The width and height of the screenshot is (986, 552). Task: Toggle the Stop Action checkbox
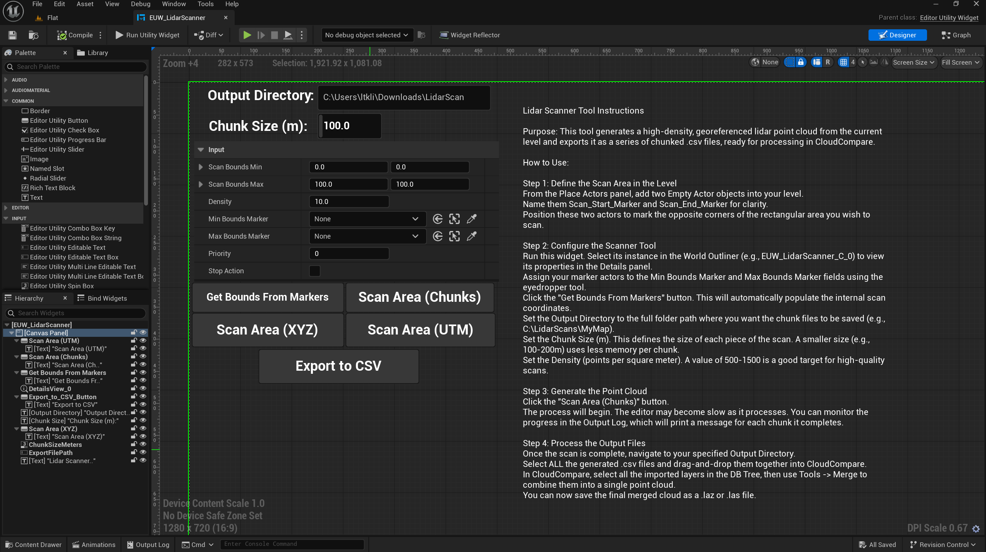(x=314, y=271)
